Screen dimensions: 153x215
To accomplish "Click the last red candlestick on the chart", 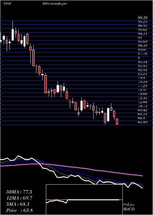I will 117,122.
